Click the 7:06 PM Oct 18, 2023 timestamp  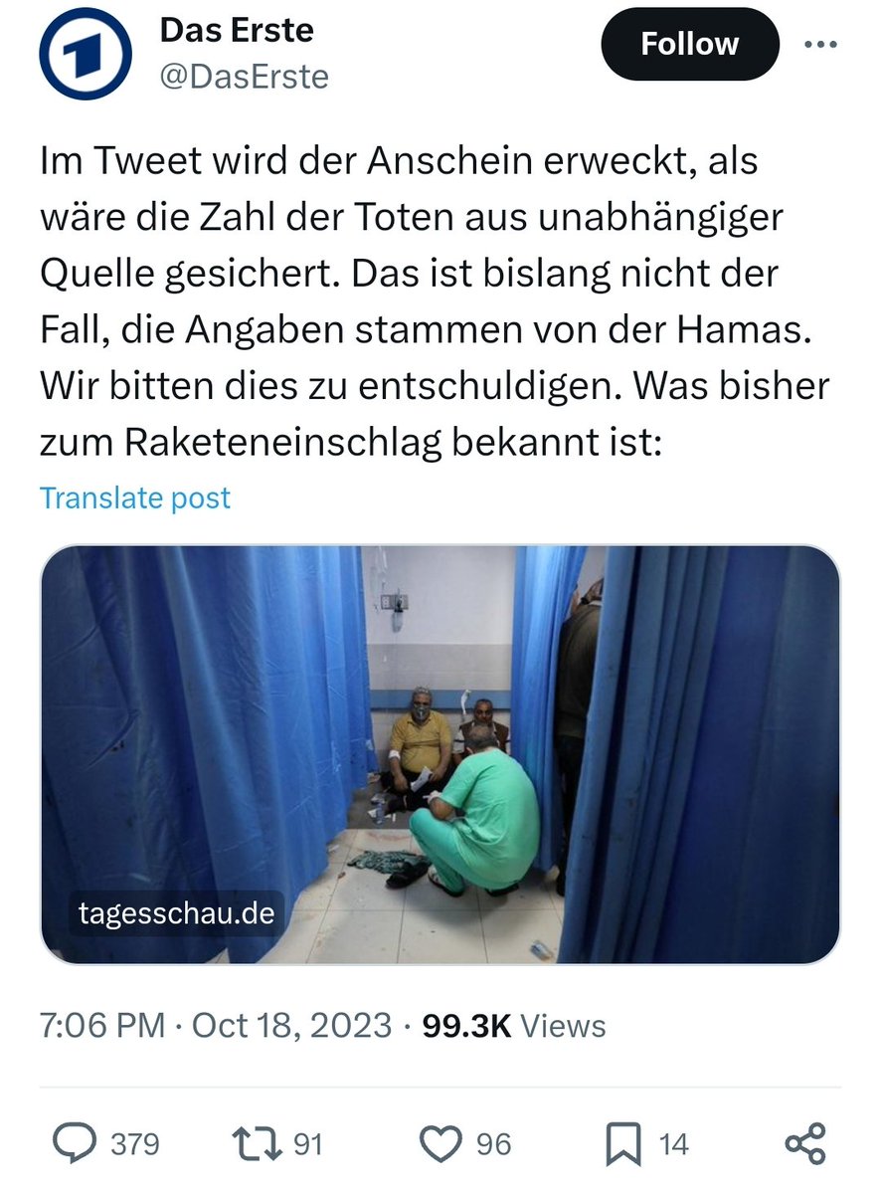pos(215,1026)
